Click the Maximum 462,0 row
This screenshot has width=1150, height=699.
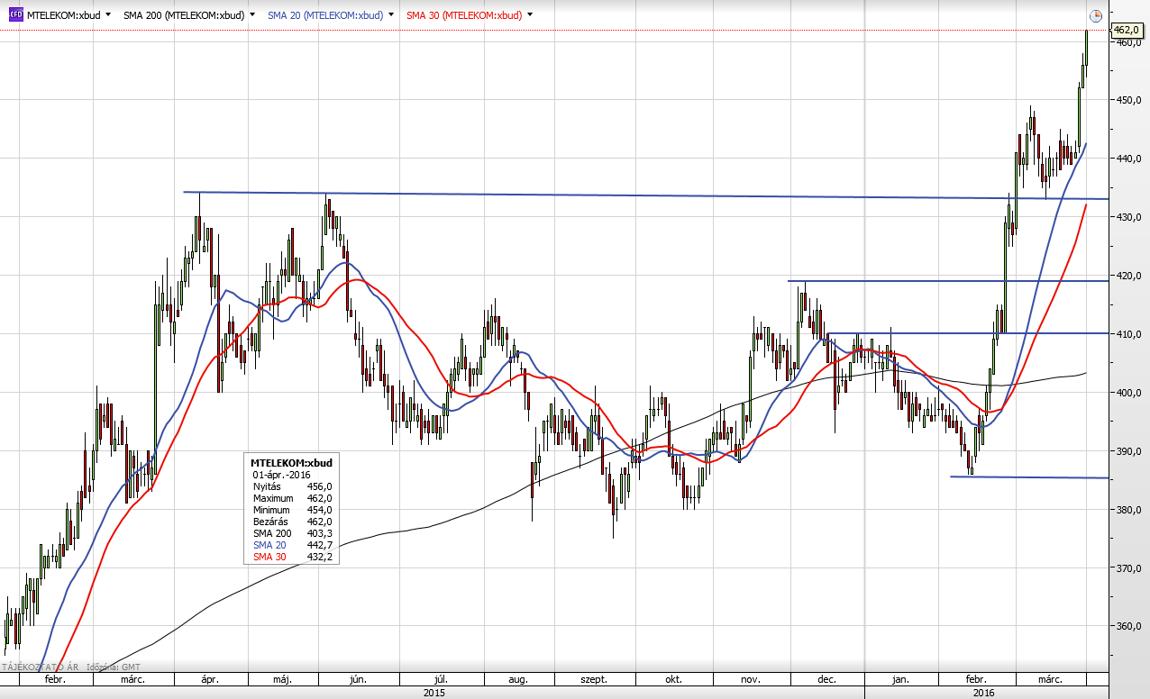(292, 497)
